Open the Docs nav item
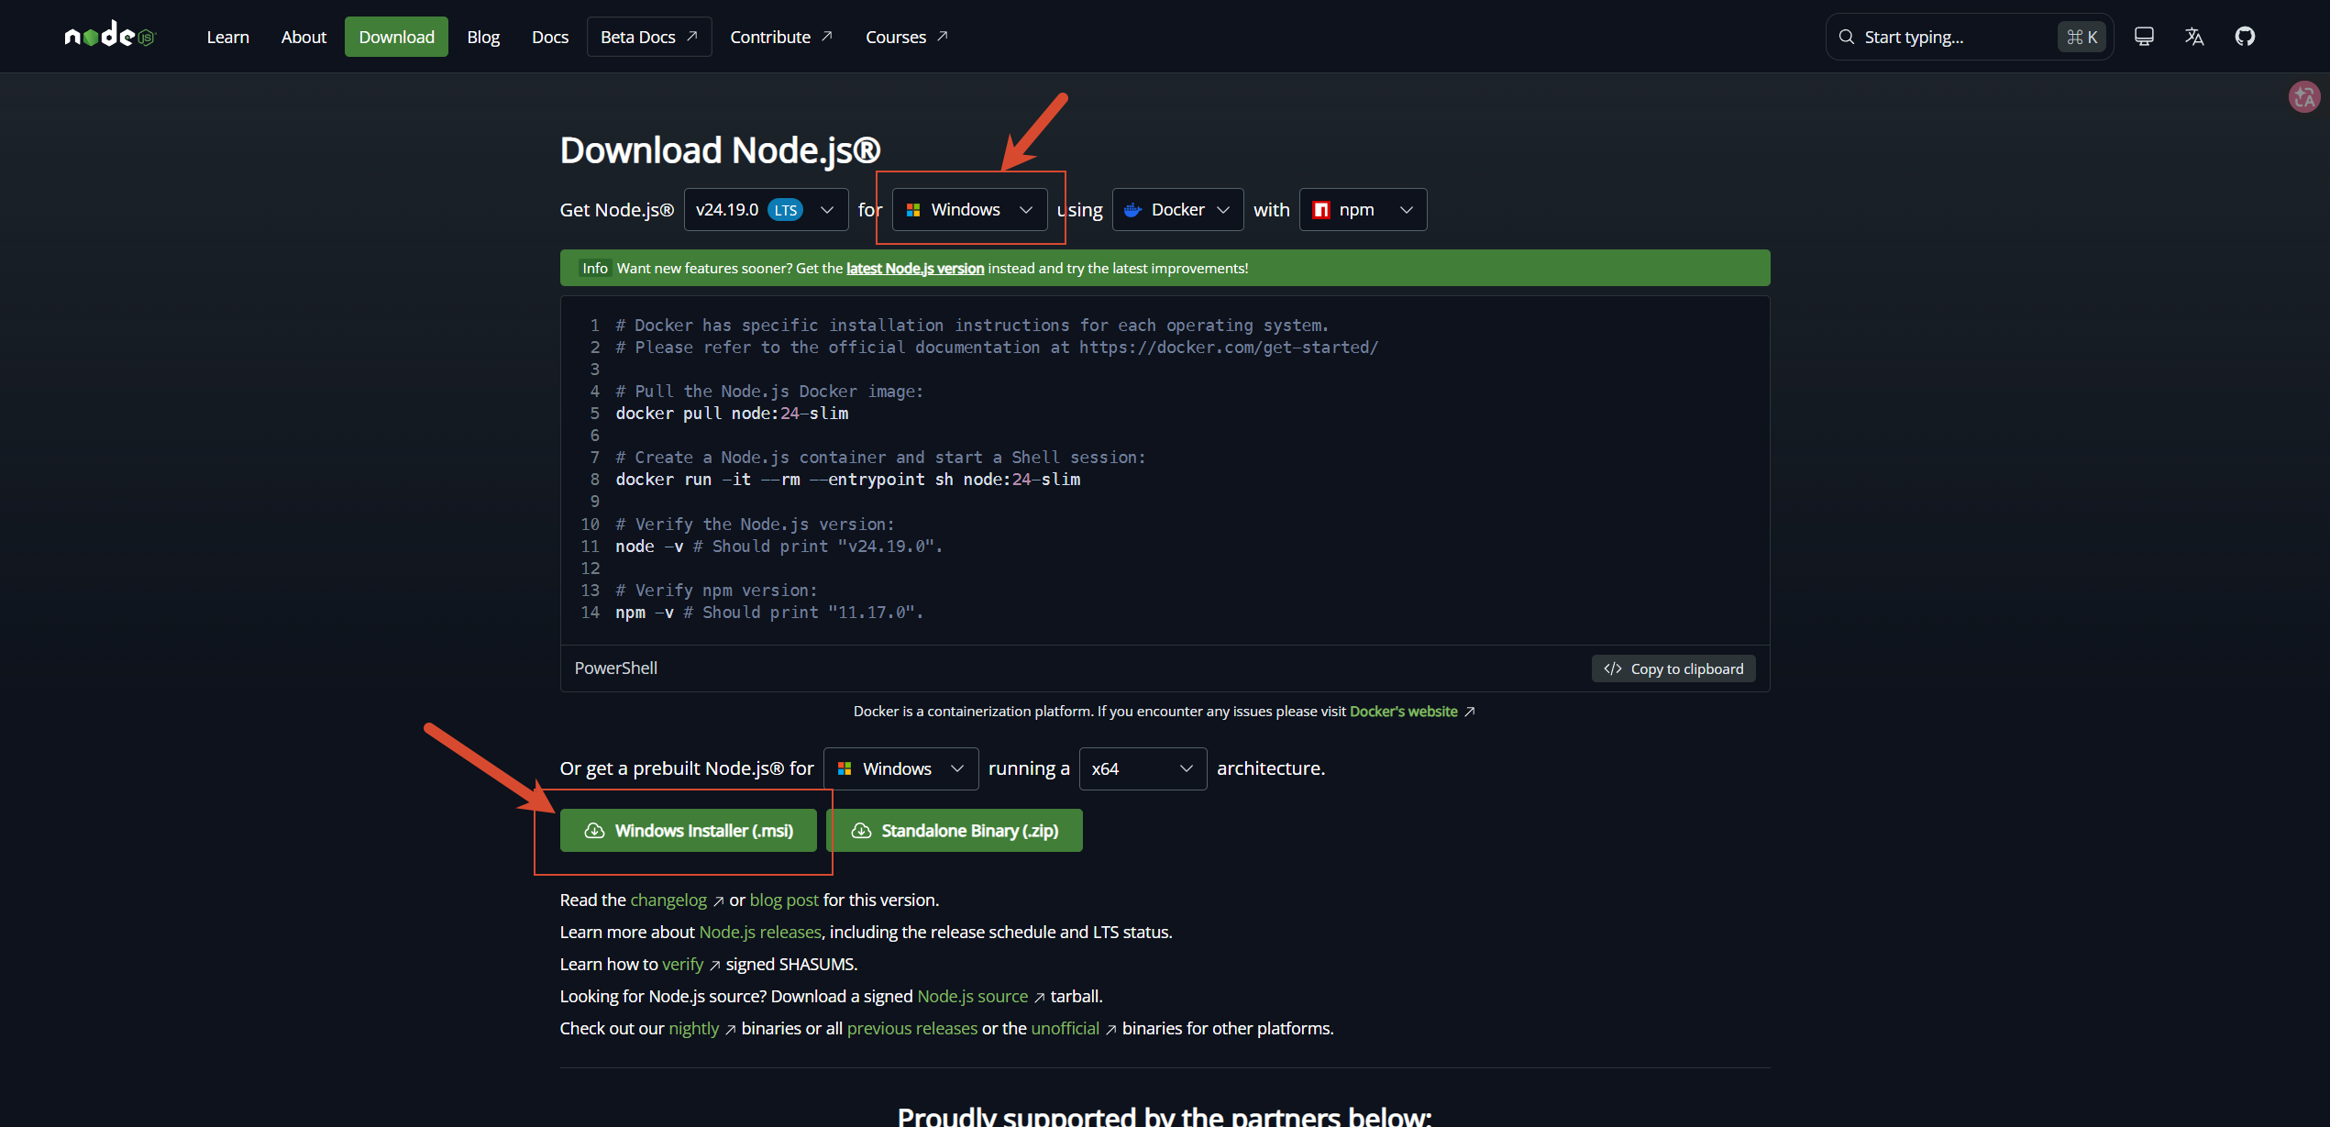The width and height of the screenshot is (2330, 1127). 550,37
